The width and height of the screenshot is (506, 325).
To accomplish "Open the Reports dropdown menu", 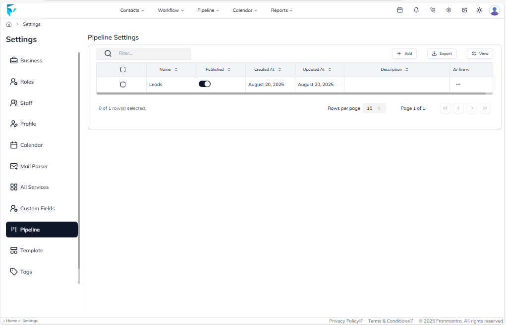I will [x=281, y=10].
